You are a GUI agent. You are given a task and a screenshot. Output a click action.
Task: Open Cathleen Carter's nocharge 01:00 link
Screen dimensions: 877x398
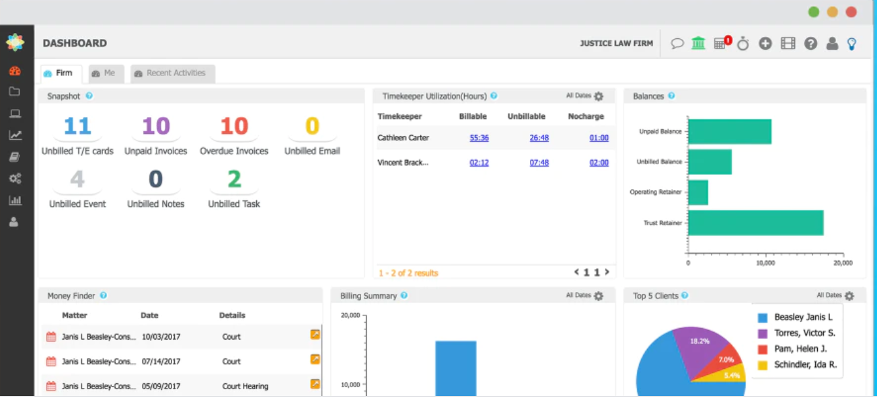599,138
